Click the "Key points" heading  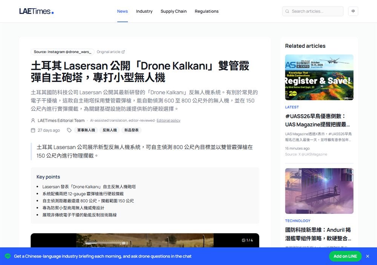click(x=48, y=177)
